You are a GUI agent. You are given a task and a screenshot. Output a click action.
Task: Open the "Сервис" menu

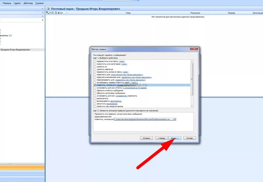(17, 3)
